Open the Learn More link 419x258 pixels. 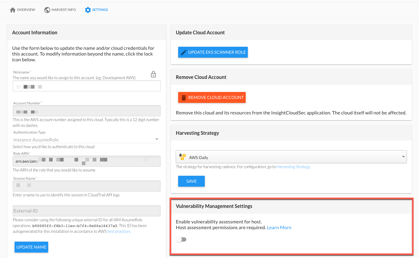279,227
